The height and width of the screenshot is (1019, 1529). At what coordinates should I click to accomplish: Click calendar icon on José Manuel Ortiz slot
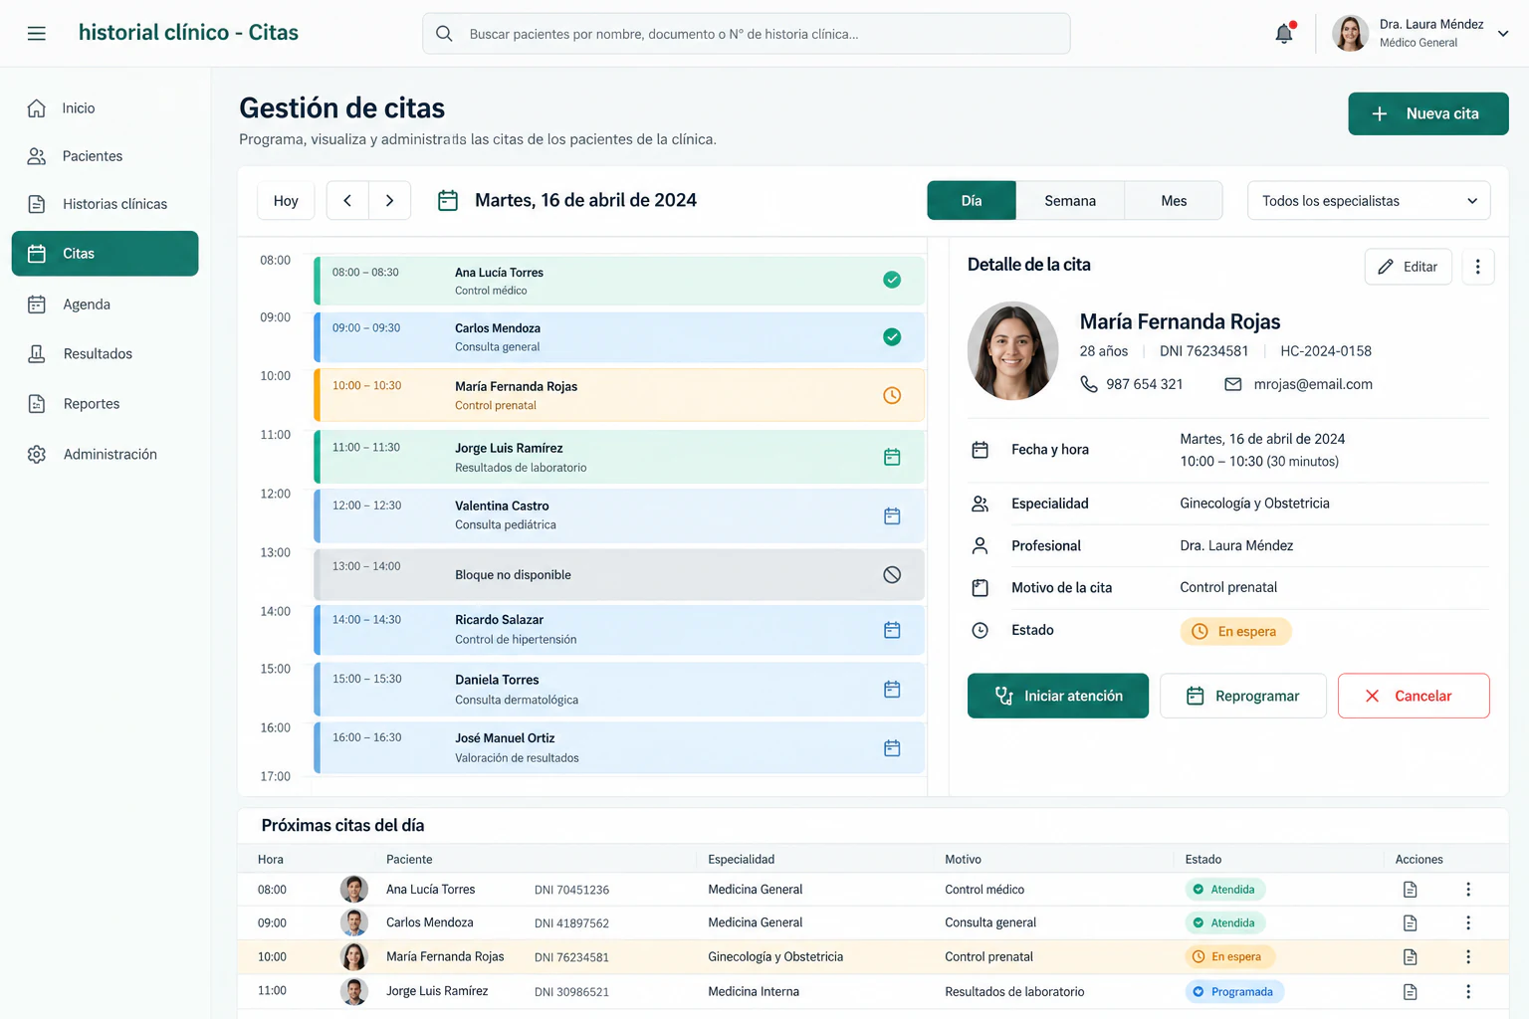[892, 748]
